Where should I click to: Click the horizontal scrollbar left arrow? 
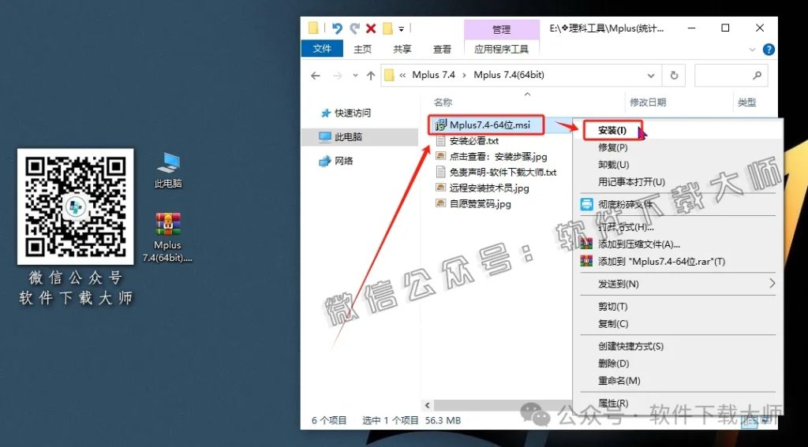(427, 404)
